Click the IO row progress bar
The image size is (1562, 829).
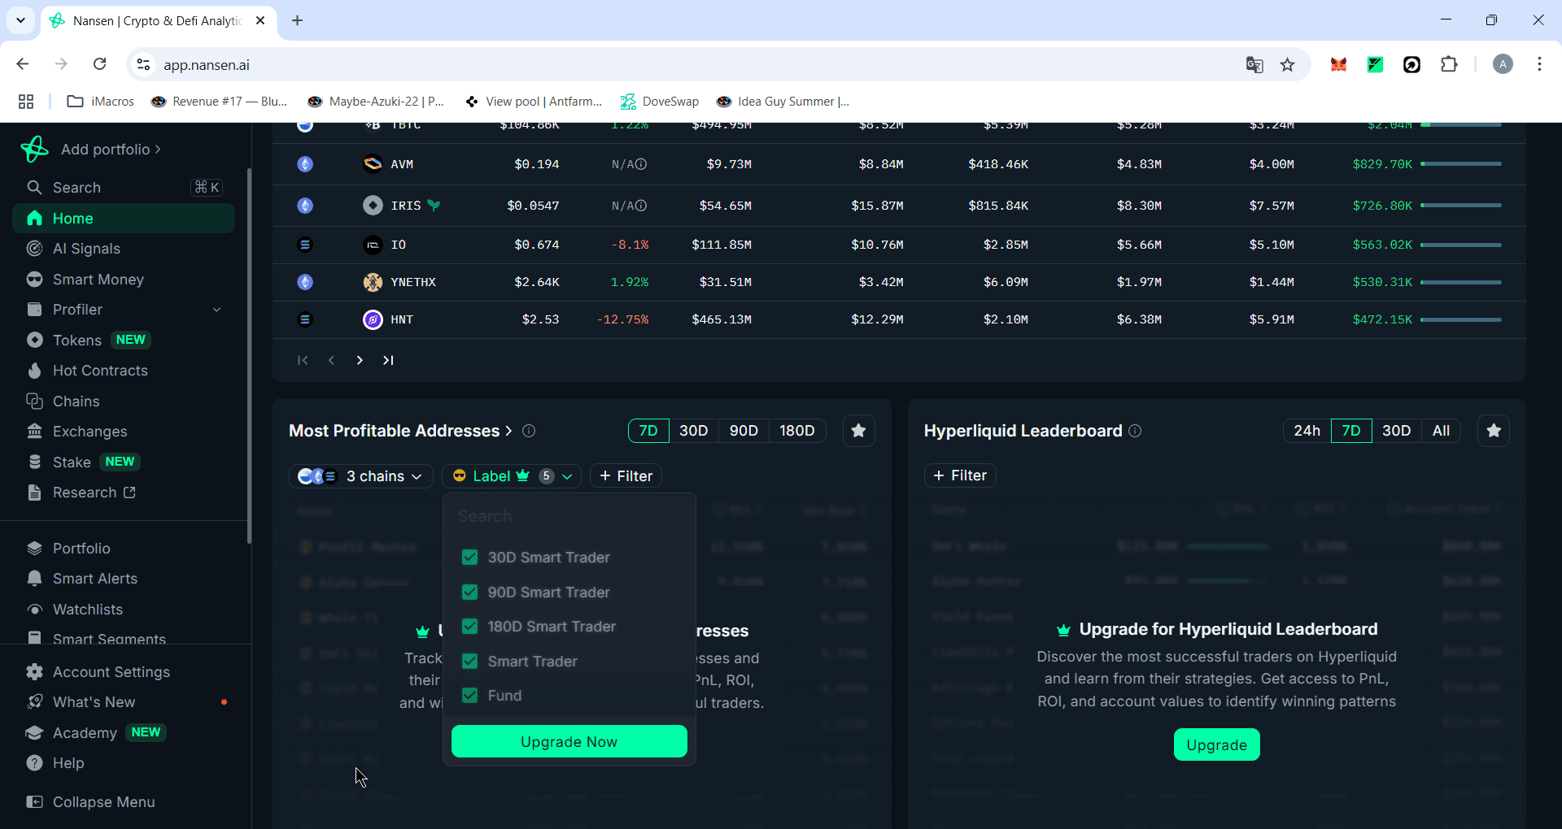[1461, 245]
